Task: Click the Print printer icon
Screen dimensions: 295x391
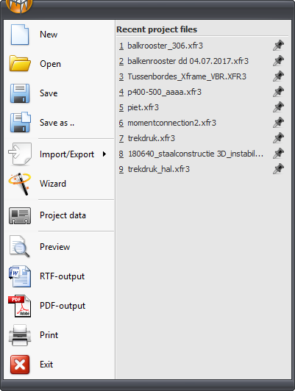Action: tap(20, 335)
